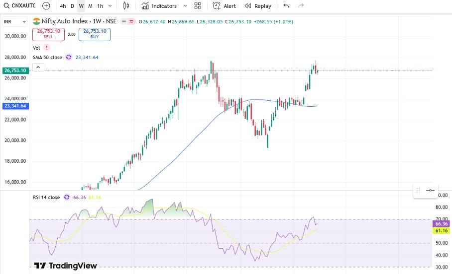Click the India flag symbol icon
Image resolution: width=452 pixels, height=274 pixels.
(36, 21)
